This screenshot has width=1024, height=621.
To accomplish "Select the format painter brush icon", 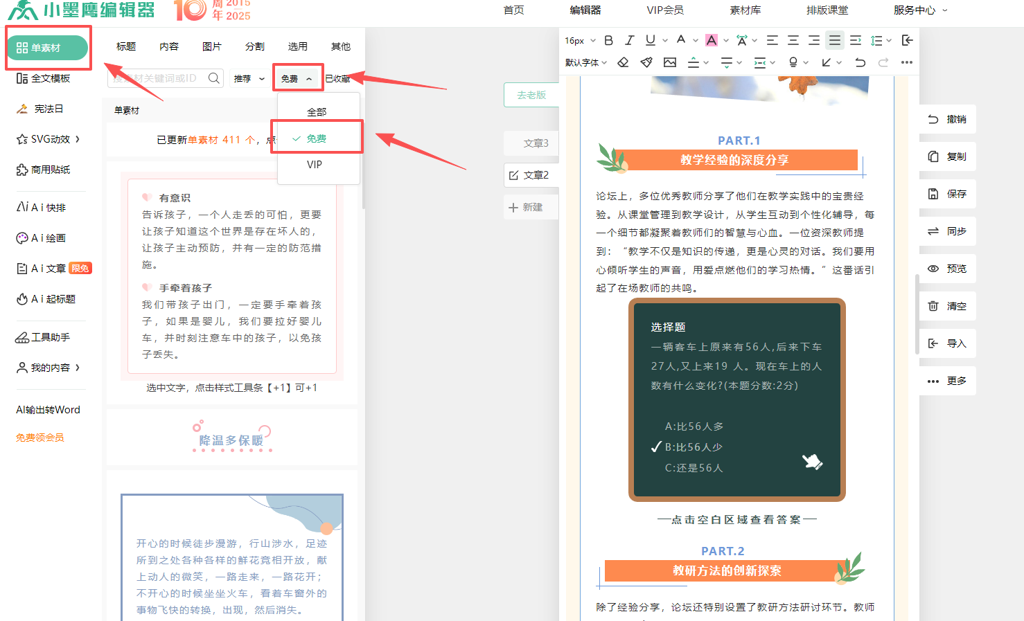I will [x=646, y=62].
